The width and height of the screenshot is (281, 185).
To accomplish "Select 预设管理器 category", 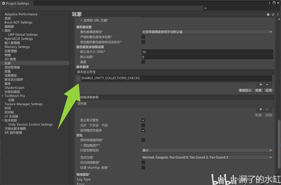I will click(x=12, y=67).
